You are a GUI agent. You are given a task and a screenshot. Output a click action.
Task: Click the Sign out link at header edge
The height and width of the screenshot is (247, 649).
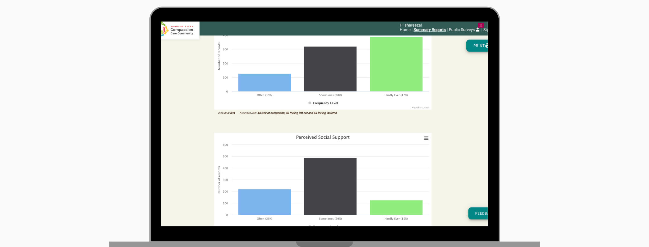pos(485,30)
